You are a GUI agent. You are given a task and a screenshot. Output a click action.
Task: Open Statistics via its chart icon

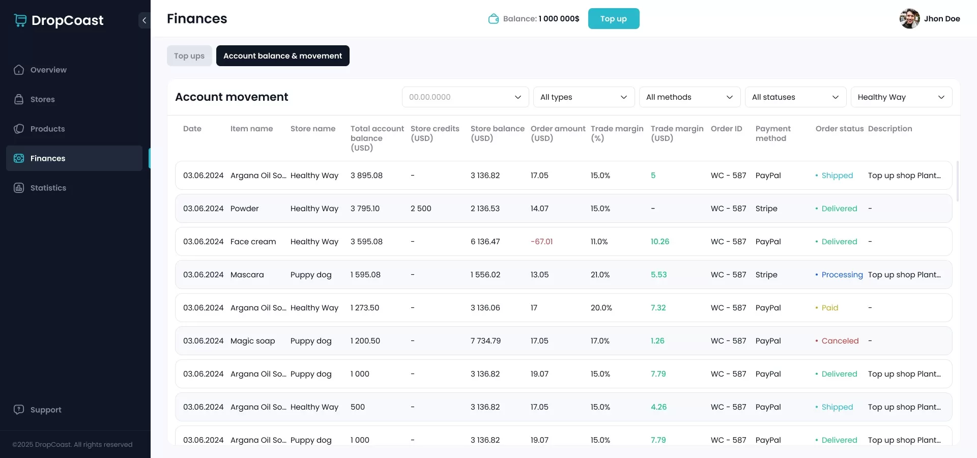[x=18, y=188]
